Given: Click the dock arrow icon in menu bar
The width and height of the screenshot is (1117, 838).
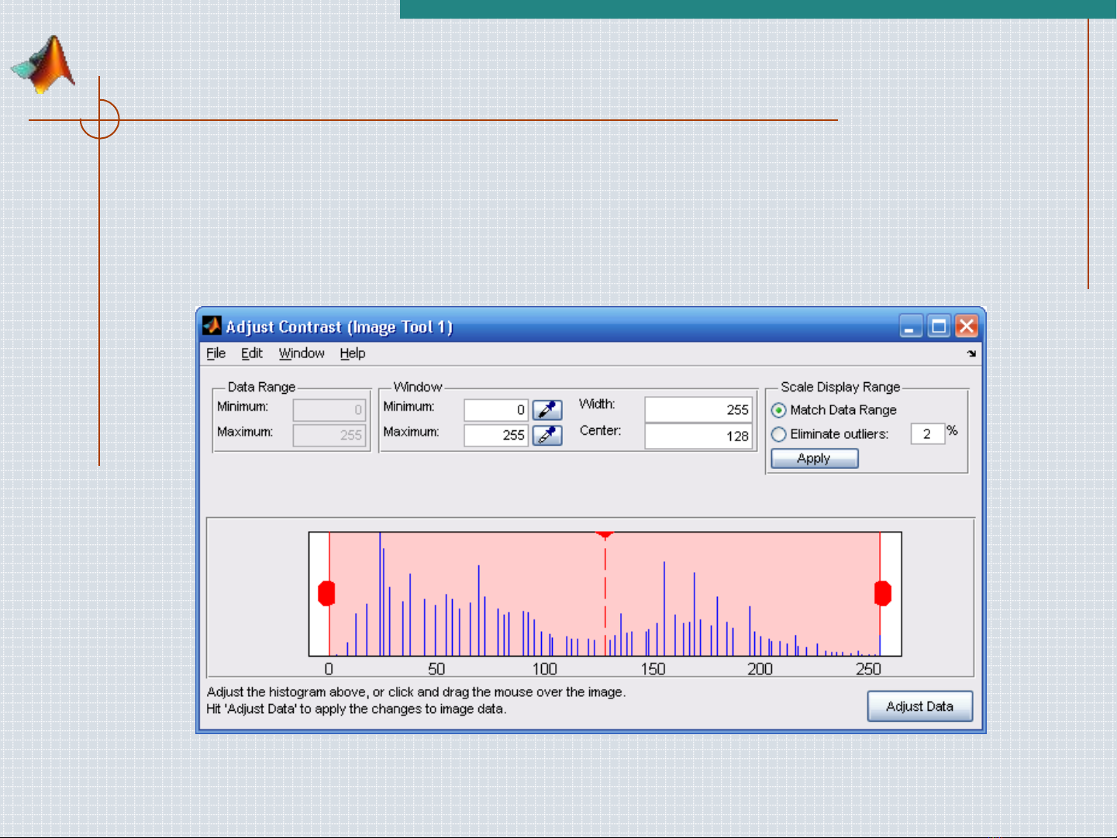Looking at the screenshot, I should click(x=971, y=353).
